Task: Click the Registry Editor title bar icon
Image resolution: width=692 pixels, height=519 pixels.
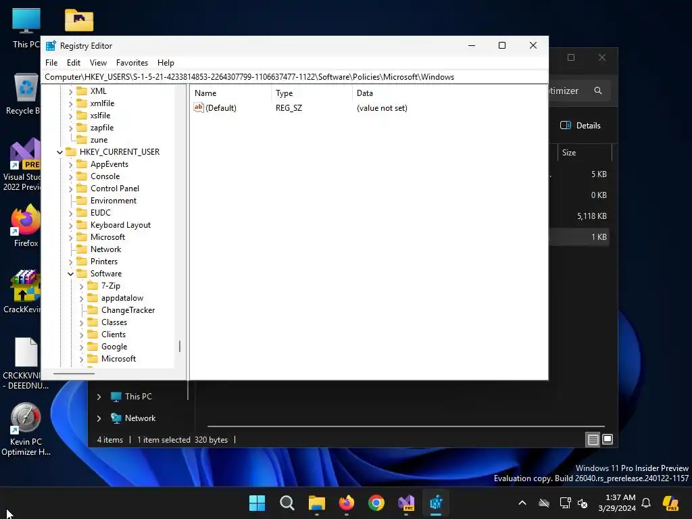Action: [51, 45]
